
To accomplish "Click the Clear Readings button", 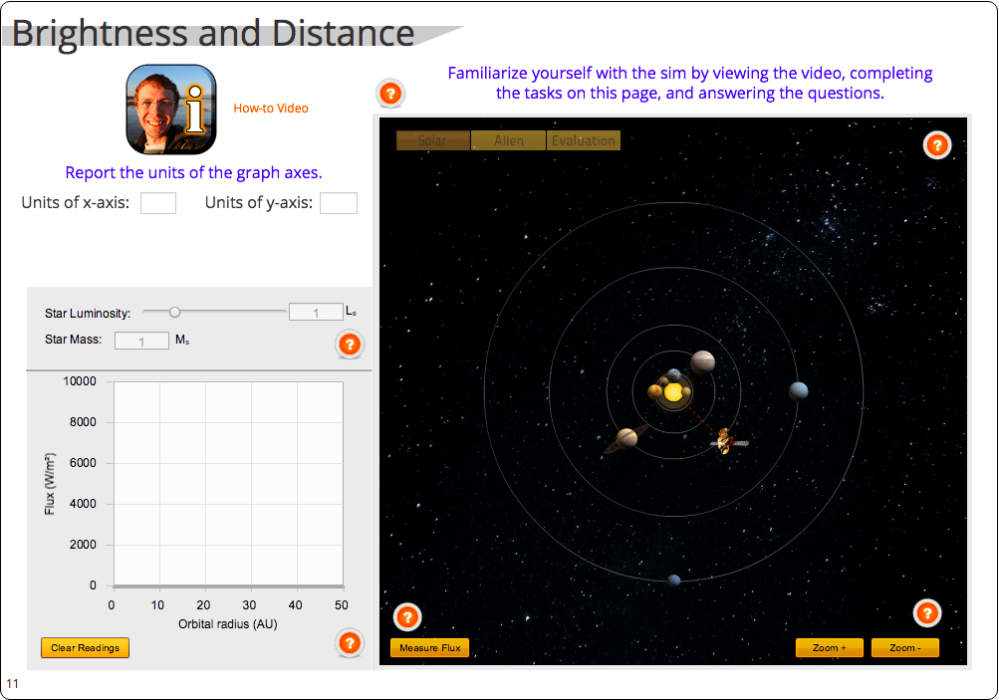I will (x=86, y=648).
